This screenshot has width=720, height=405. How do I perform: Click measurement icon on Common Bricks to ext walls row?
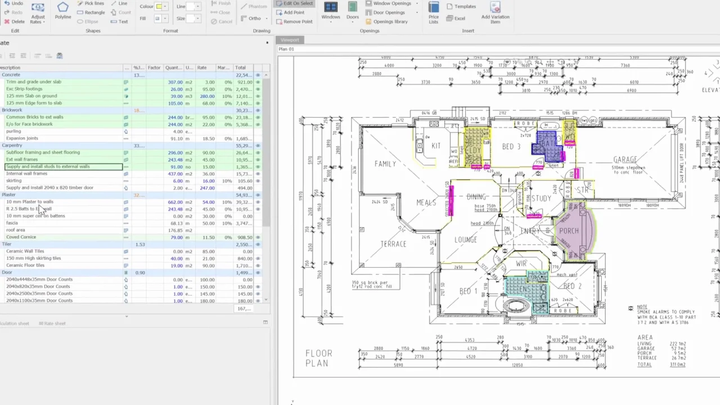click(x=126, y=118)
